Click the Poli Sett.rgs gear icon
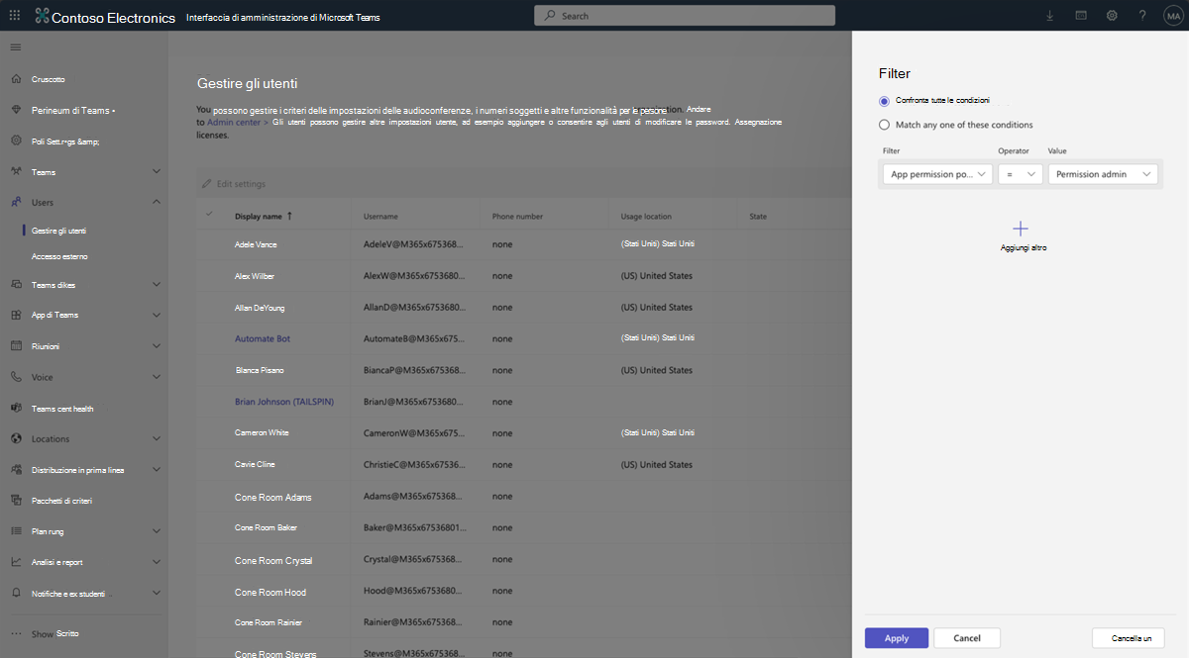Viewport: 1189px width, 658px height. [16, 141]
